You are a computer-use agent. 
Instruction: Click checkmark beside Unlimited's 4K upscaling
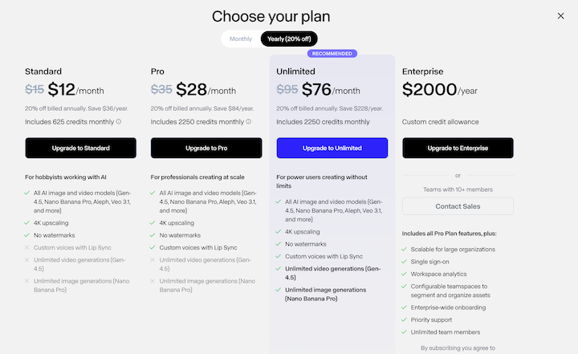click(279, 231)
